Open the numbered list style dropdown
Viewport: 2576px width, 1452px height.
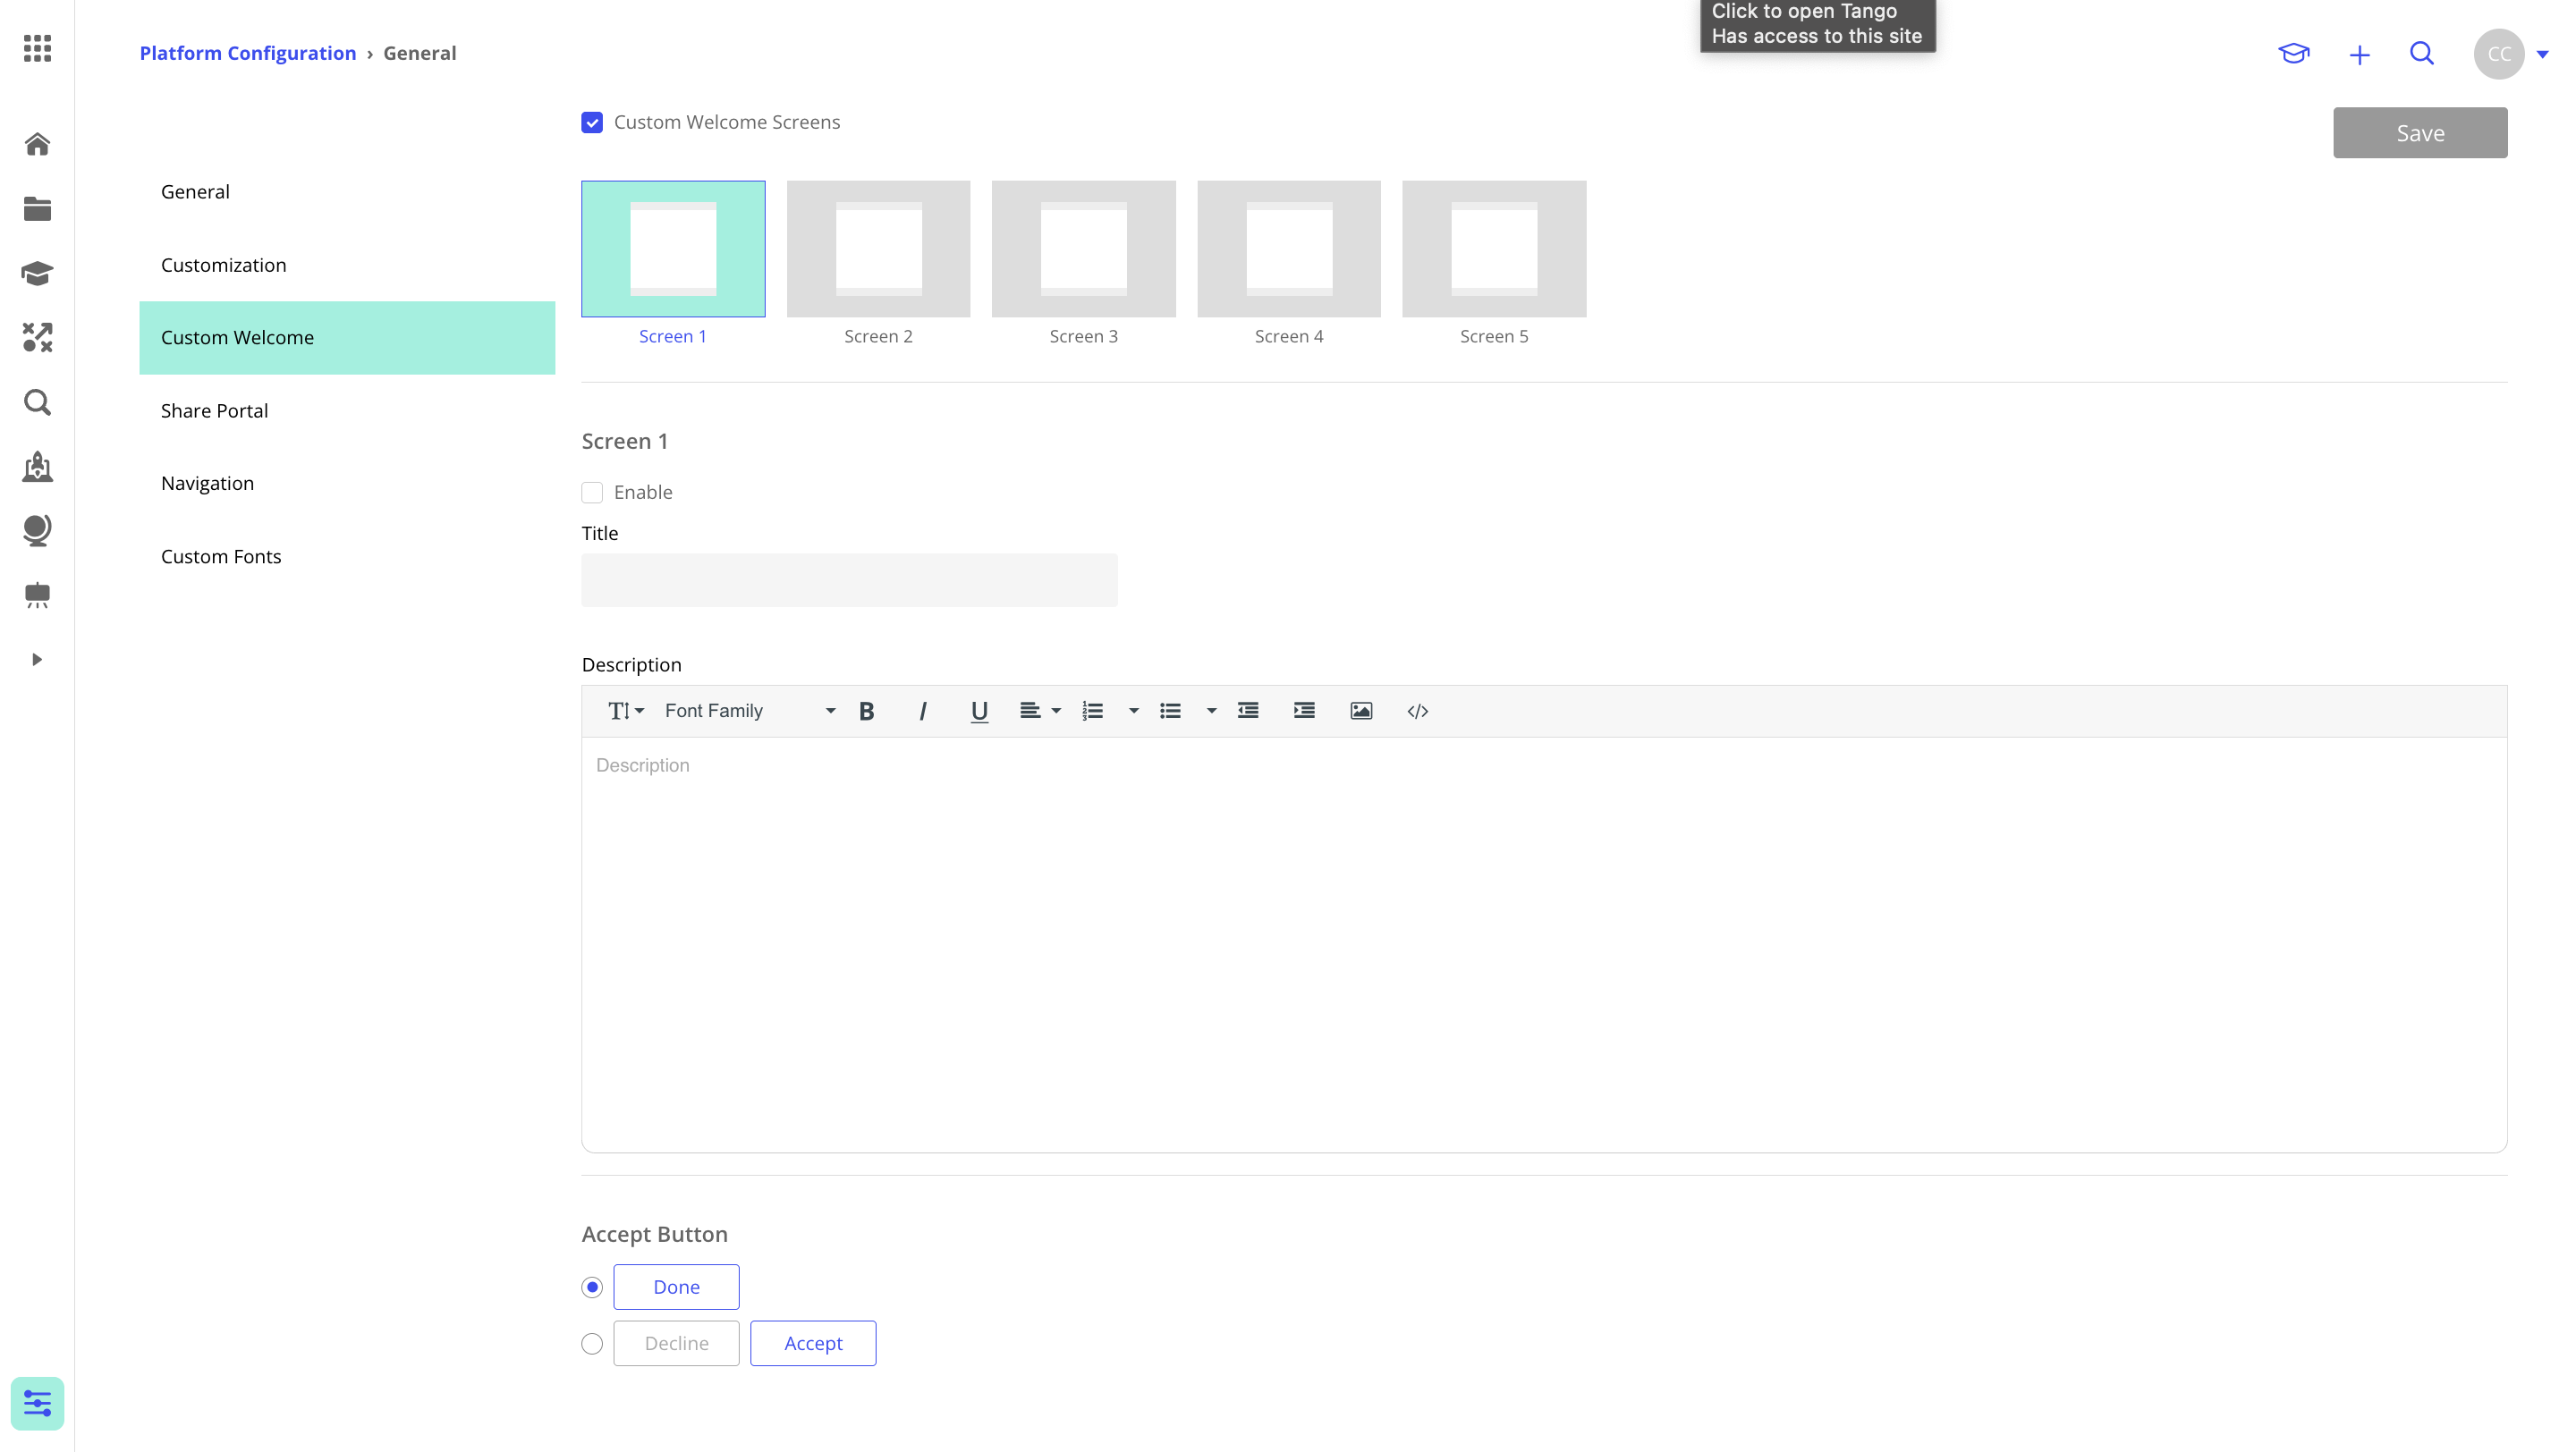pos(1133,711)
